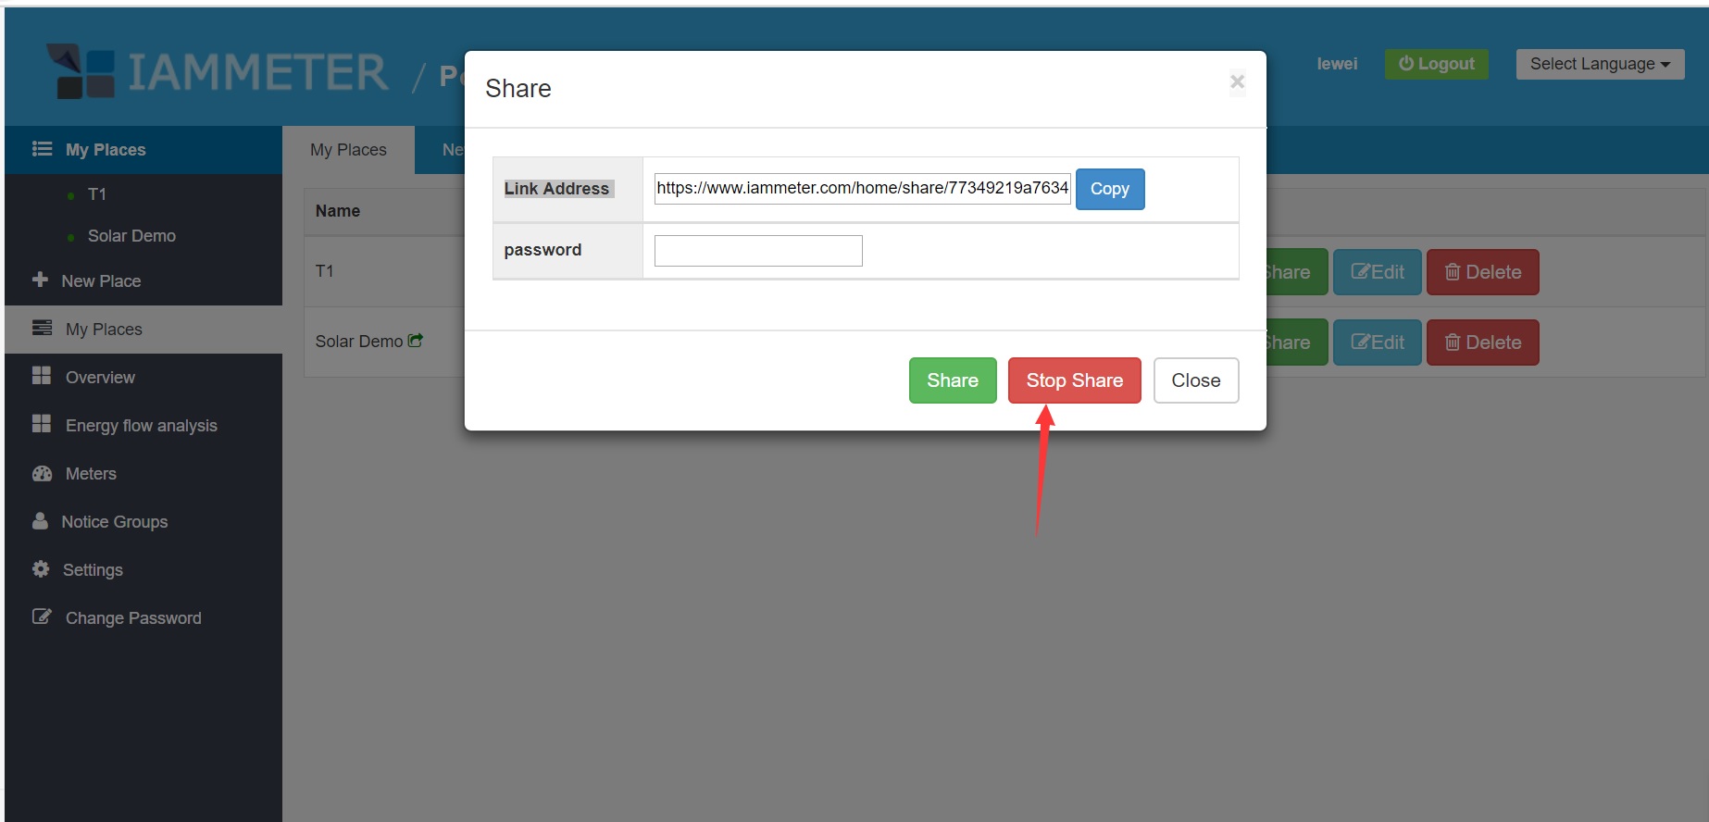Open Energy flow analysis in sidebar

[141, 426]
